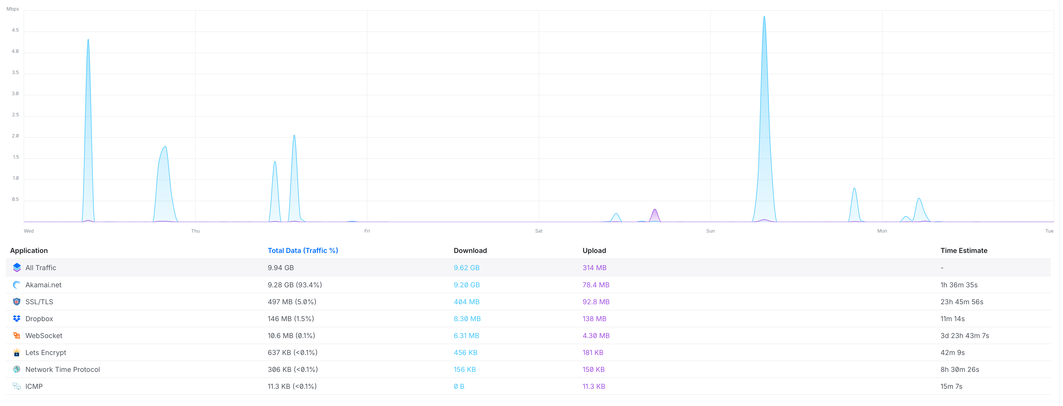Viewport: 1063px width, 406px height.
Task: Click the SSL/TLS shield icon
Action: (x=16, y=302)
